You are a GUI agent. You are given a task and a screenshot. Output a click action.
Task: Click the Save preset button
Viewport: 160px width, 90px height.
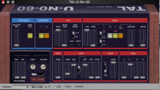tap(68, 87)
